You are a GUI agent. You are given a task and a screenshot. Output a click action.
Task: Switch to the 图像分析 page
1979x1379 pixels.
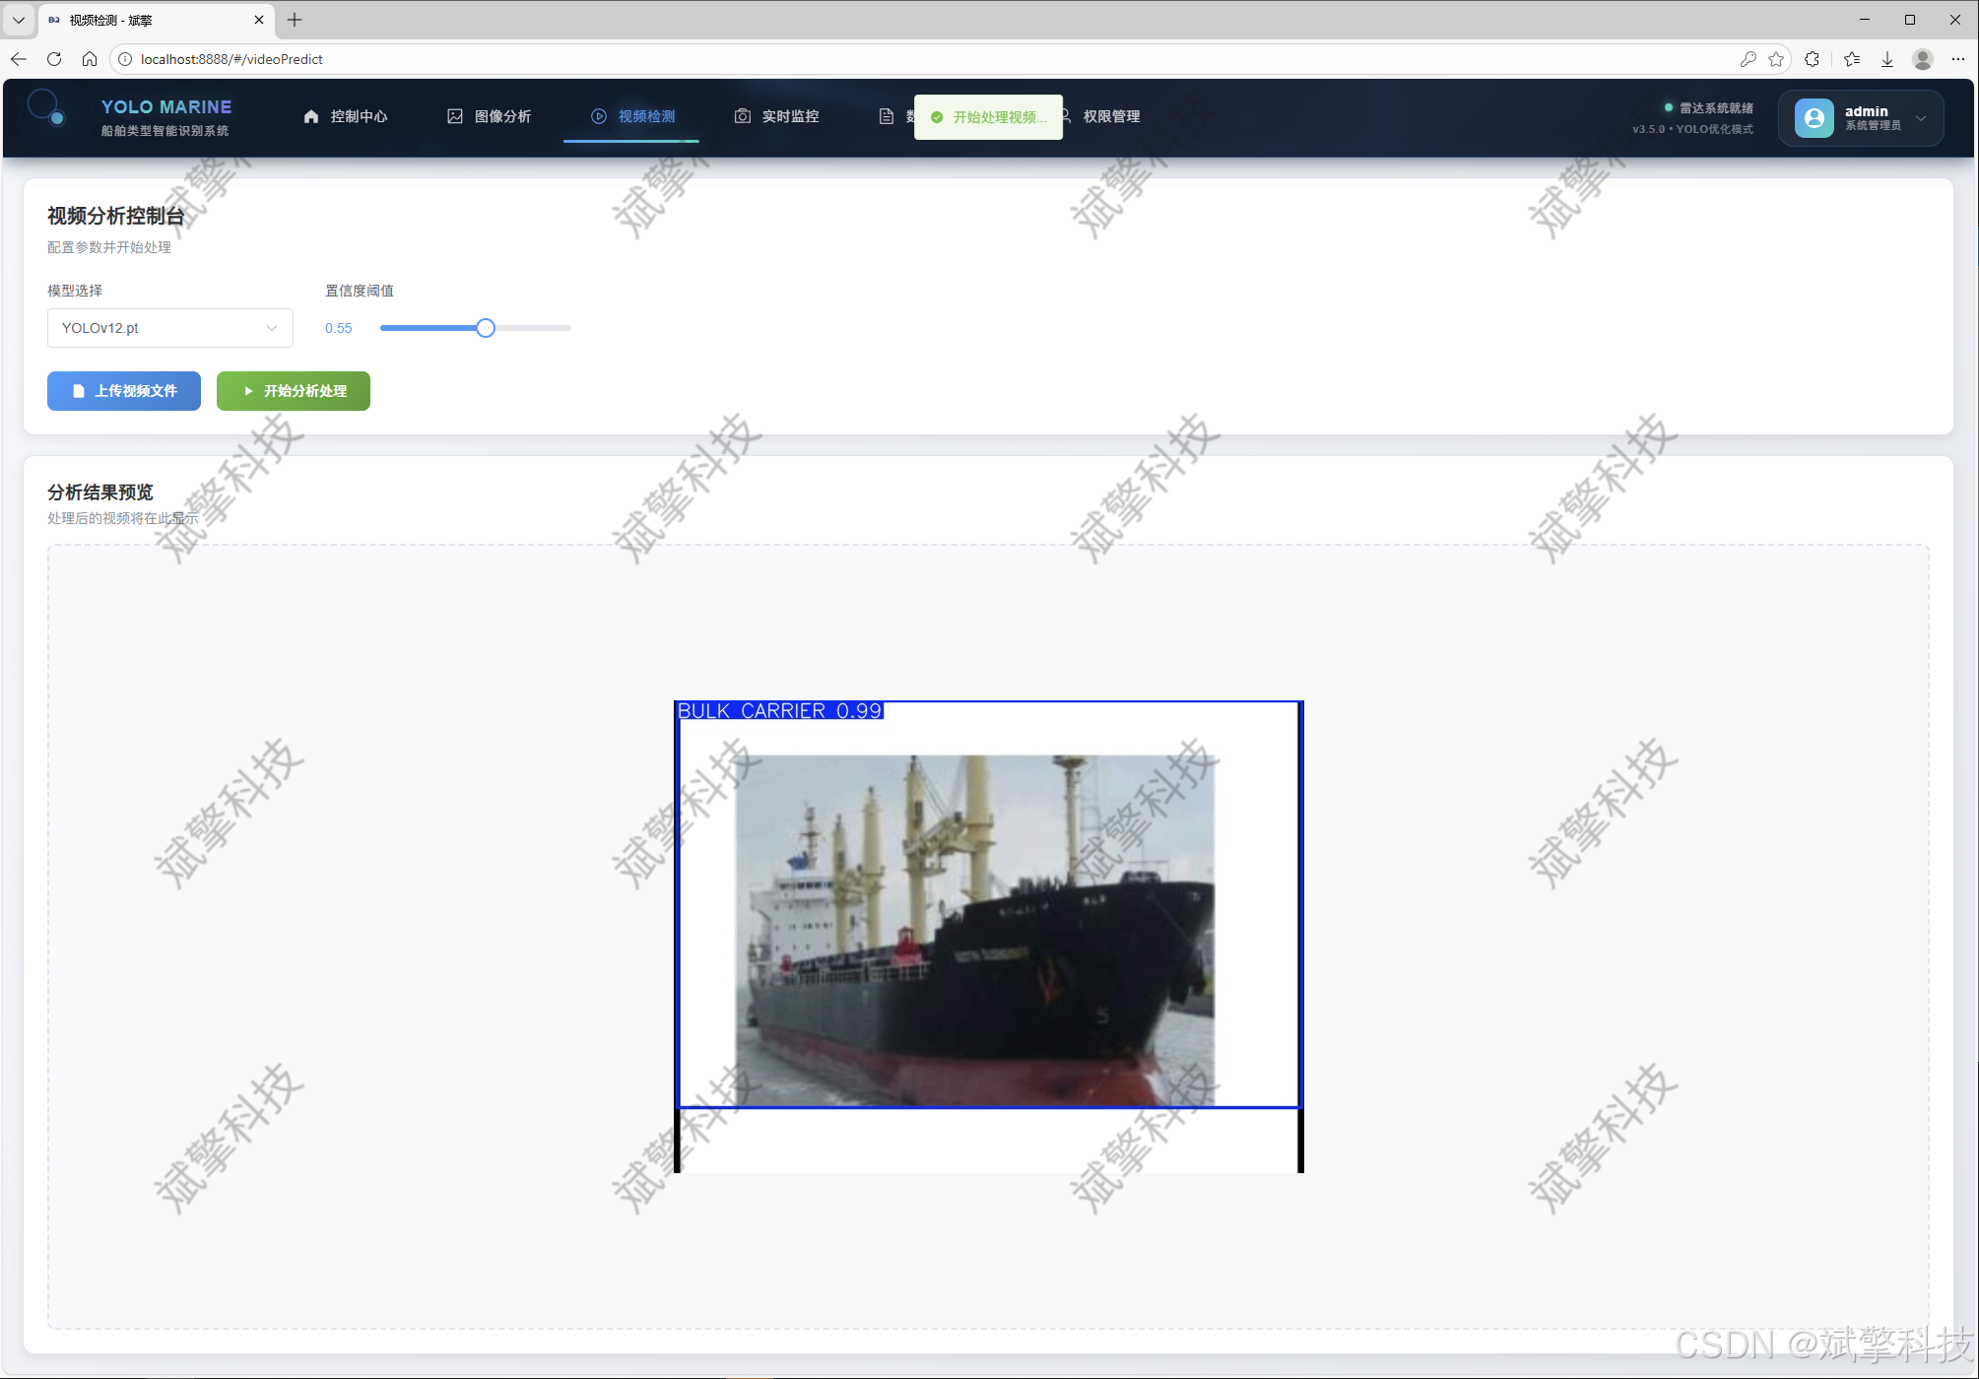tap(490, 116)
